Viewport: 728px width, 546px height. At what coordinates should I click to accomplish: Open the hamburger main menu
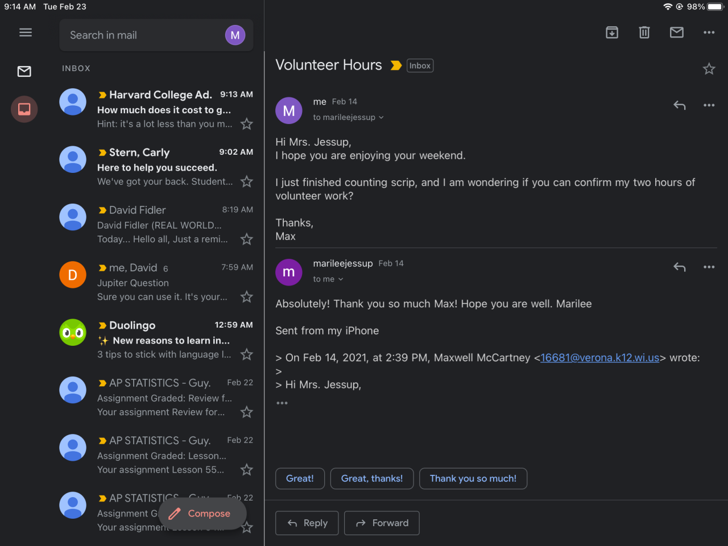coord(26,32)
